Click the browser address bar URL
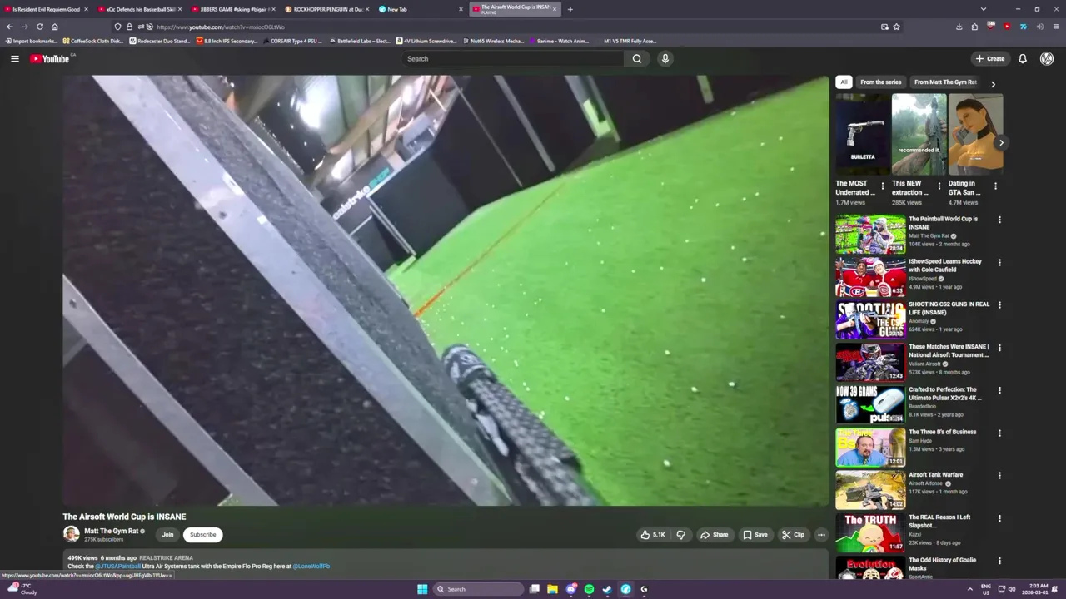This screenshot has width=1066, height=599. 221,27
